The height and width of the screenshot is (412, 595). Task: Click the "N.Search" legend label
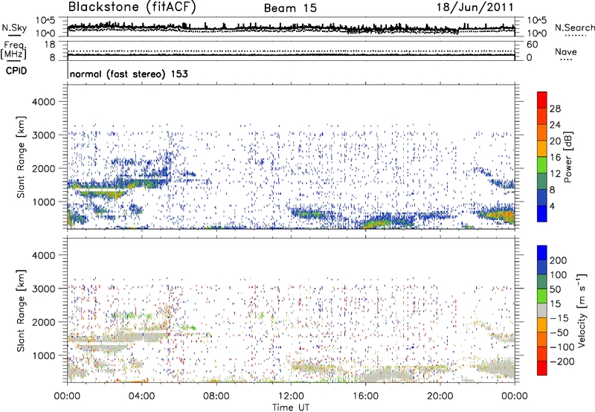click(574, 28)
